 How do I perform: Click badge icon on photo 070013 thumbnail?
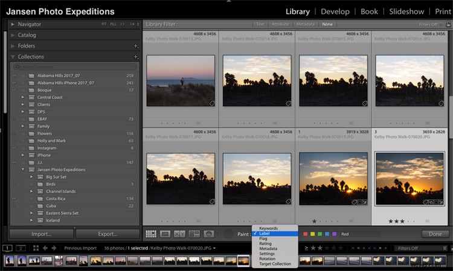click(x=212, y=103)
